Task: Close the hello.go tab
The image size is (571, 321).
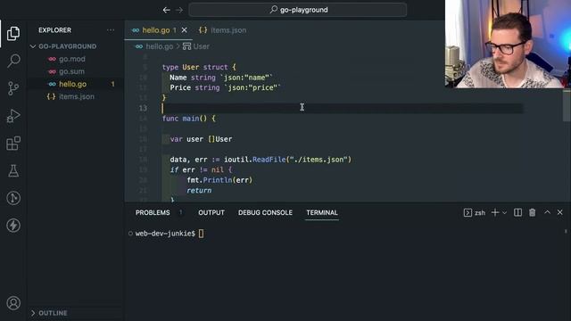Action: point(185,30)
